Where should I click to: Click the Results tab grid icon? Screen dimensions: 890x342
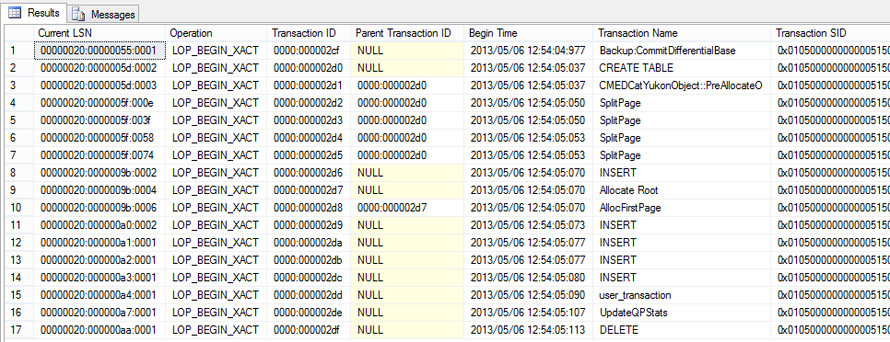[x=15, y=13]
